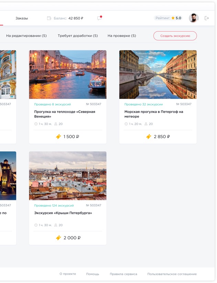Image resolution: width=217 pixels, height=283 pixels.
Task: Open the «Северная Венеция» canal photo
Action: coord(68,74)
